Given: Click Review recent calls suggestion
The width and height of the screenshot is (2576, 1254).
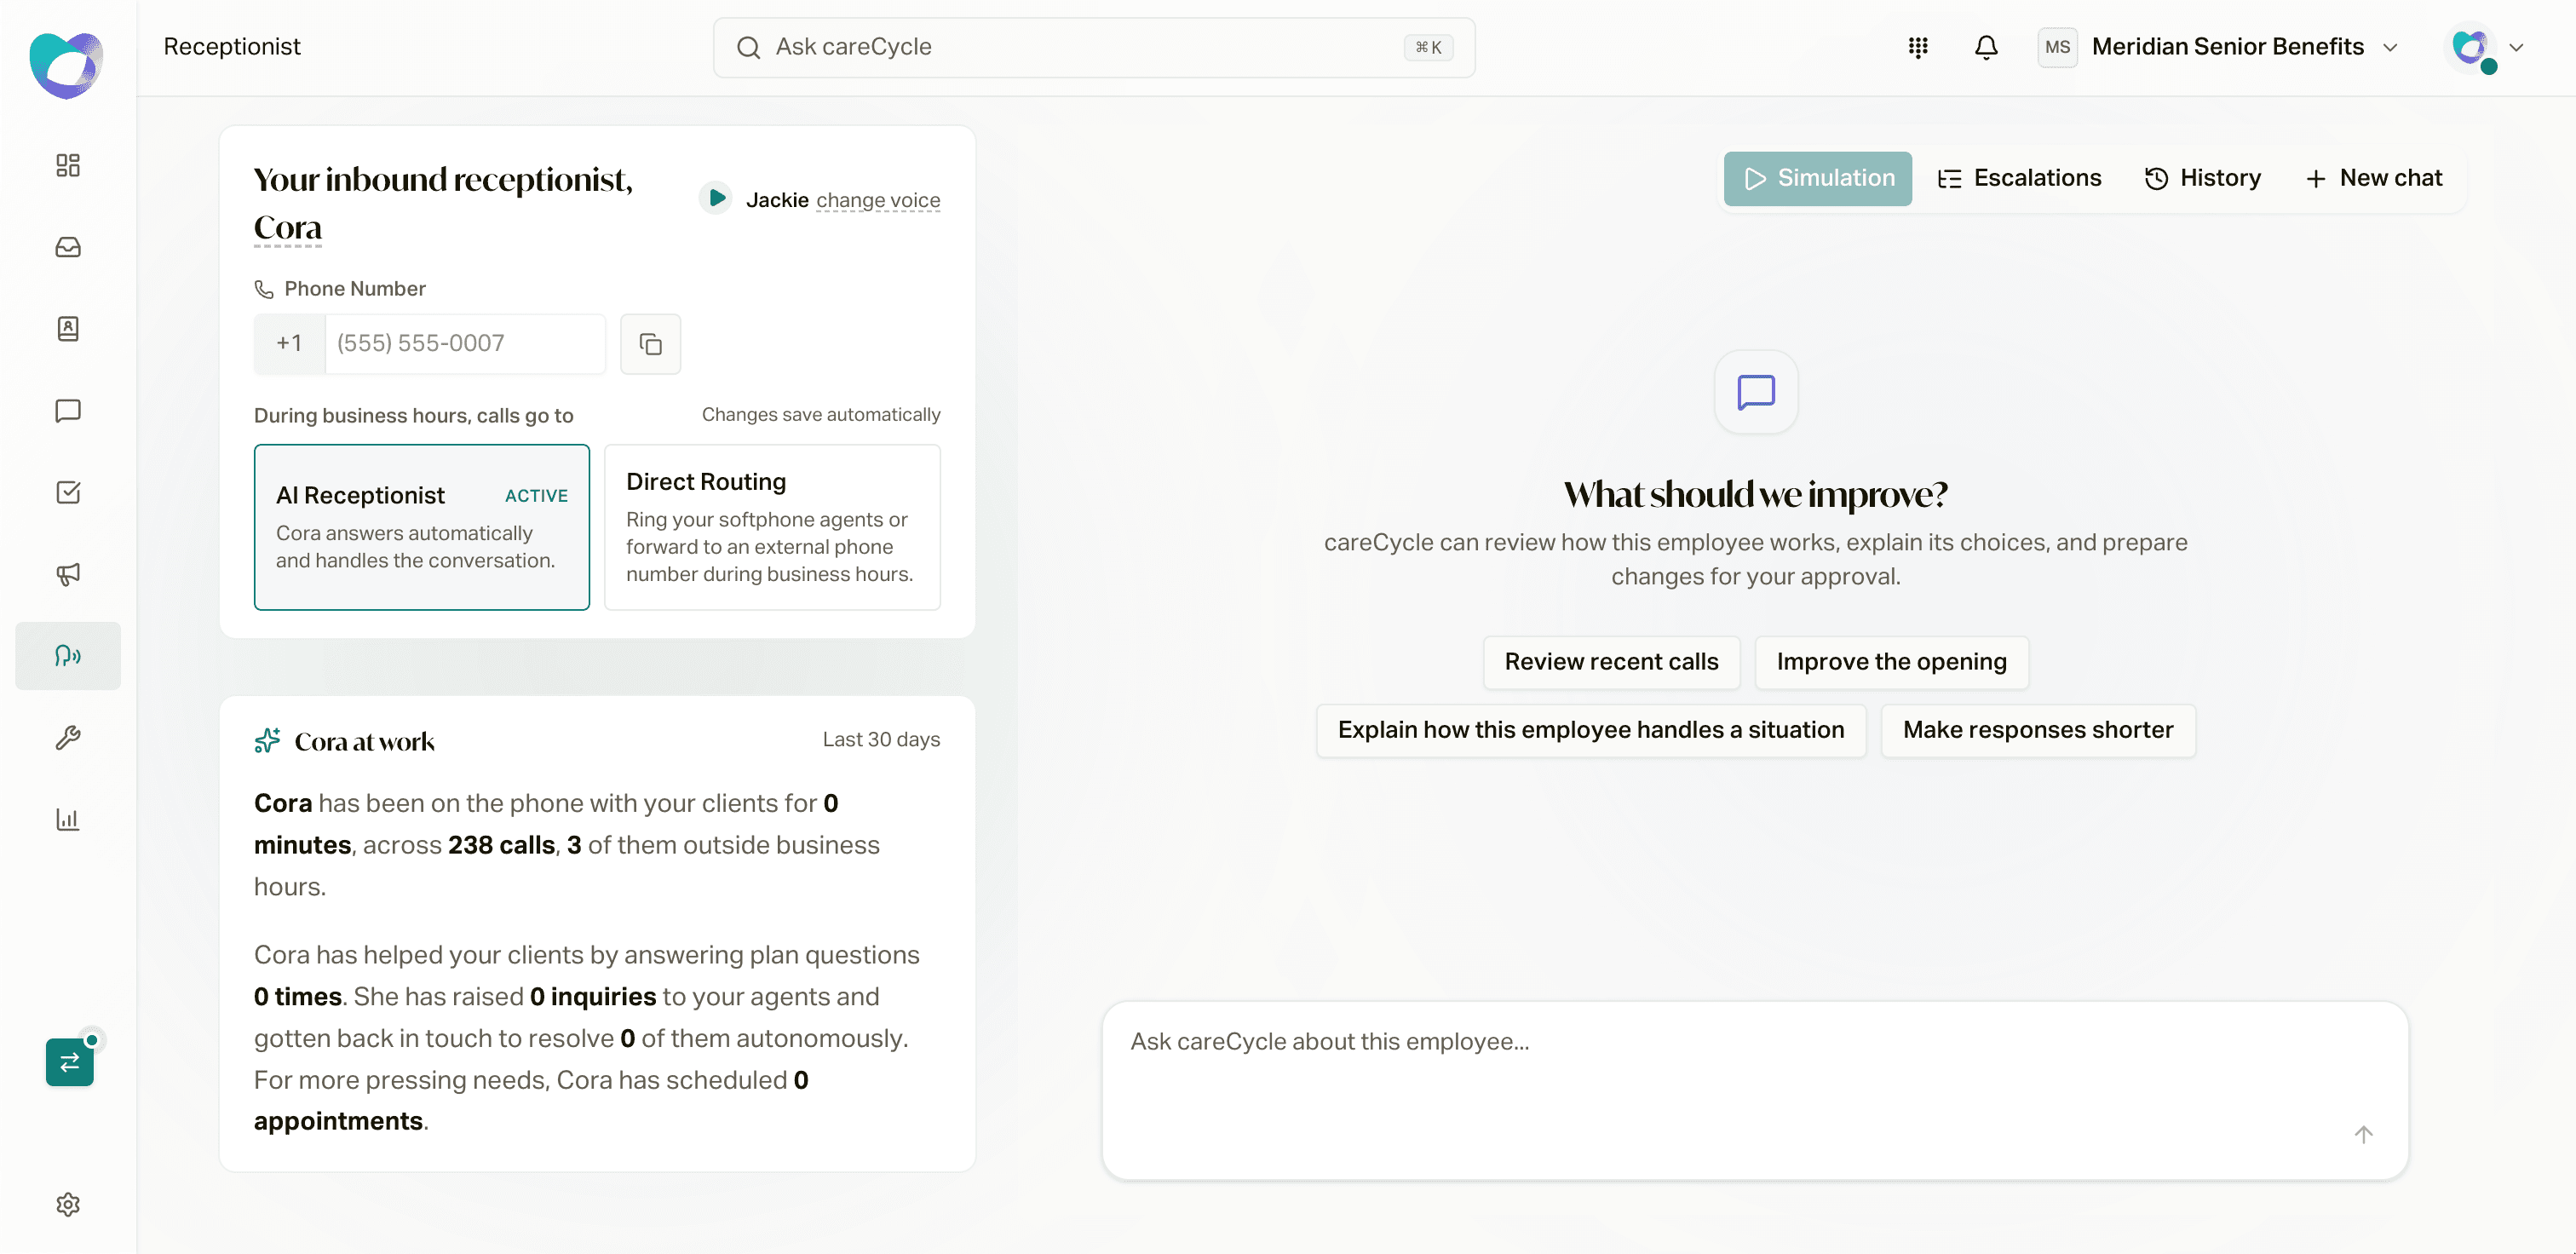Looking at the screenshot, I should (1611, 662).
